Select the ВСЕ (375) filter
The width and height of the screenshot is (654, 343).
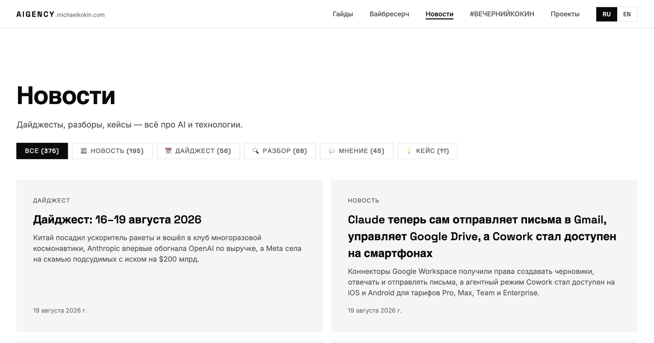point(42,151)
